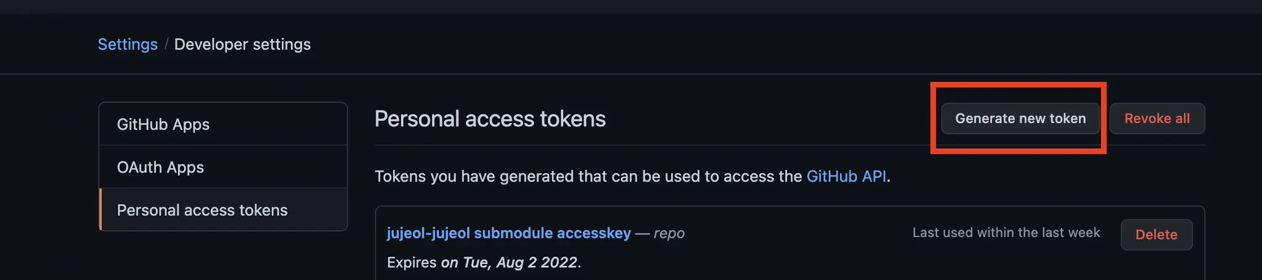Click the top dark header bar
This screenshot has width=1262, height=280.
631,6
